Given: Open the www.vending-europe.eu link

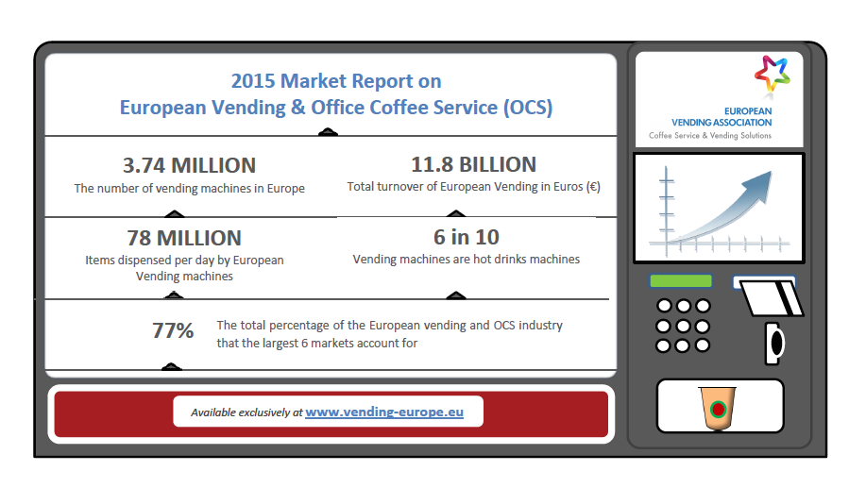Looking at the screenshot, I should (x=383, y=412).
